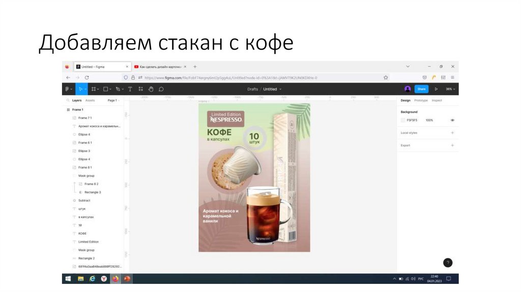
Task: Select the Pen tool
Action: 118,89
